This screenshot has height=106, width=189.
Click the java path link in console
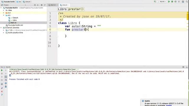(42, 69)
